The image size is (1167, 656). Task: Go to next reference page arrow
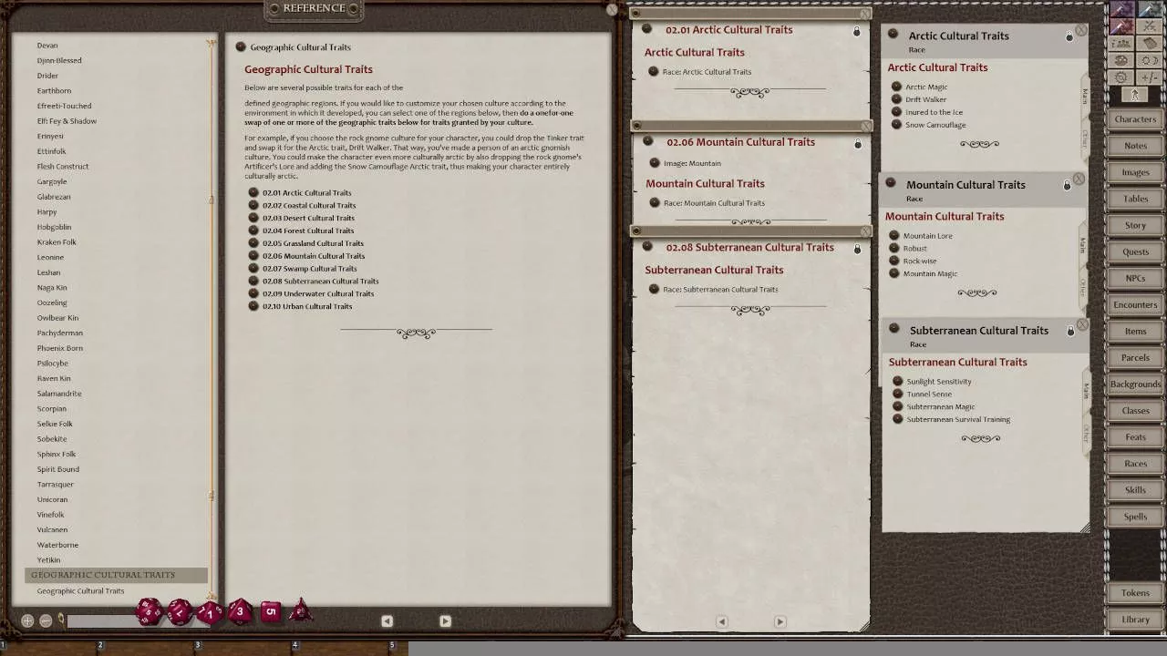coord(445,621)
